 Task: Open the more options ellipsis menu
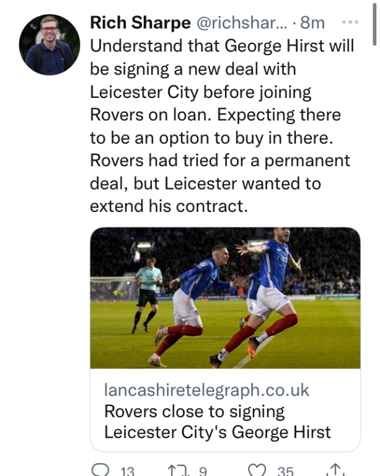350,22
